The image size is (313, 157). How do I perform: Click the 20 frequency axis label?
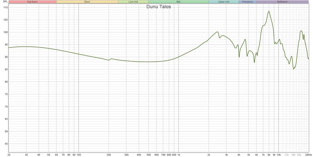click(9, 155)
